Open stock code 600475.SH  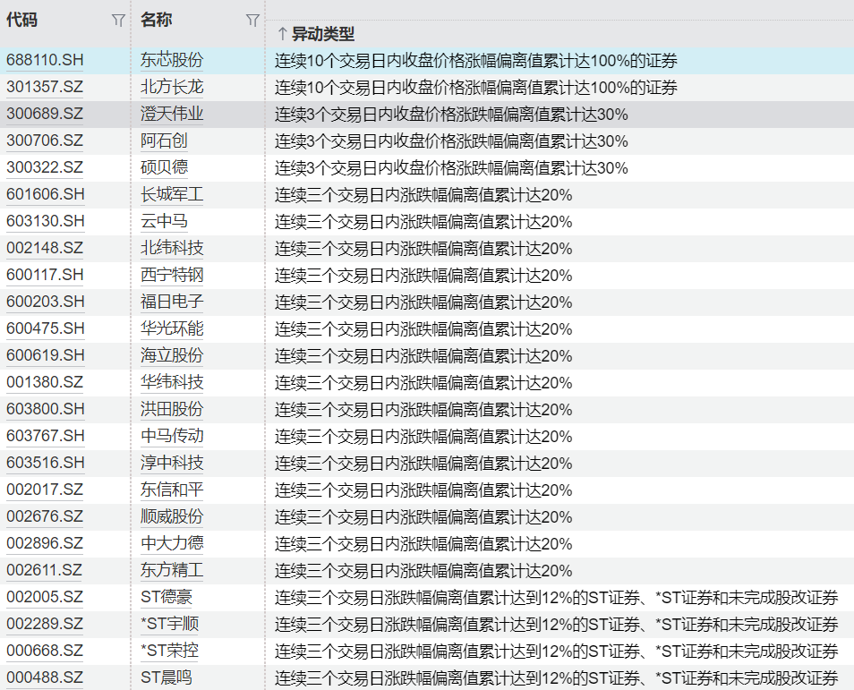click(45, 328)
